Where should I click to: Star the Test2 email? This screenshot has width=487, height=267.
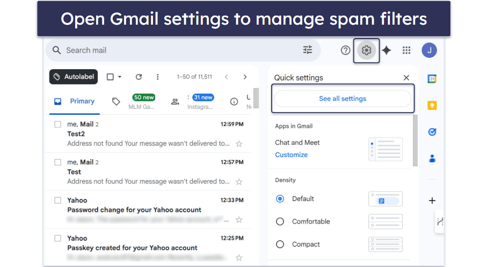(x=239, y=144)
